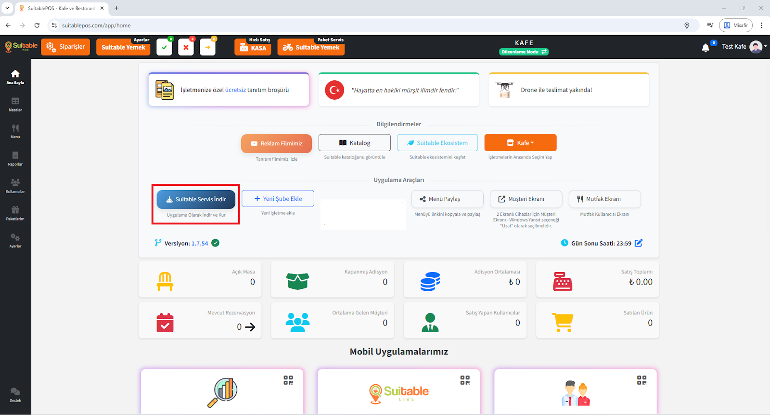Open Test Kafe user account dropdown
770x415 pixels.
(x=744, y=47)
